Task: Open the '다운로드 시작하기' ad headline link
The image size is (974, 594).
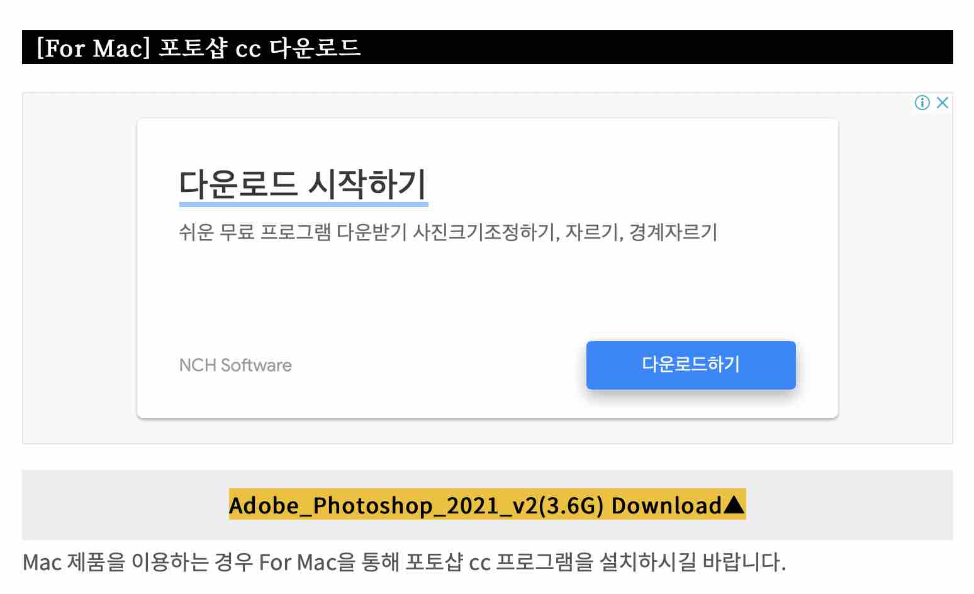Action: point(303,184)
